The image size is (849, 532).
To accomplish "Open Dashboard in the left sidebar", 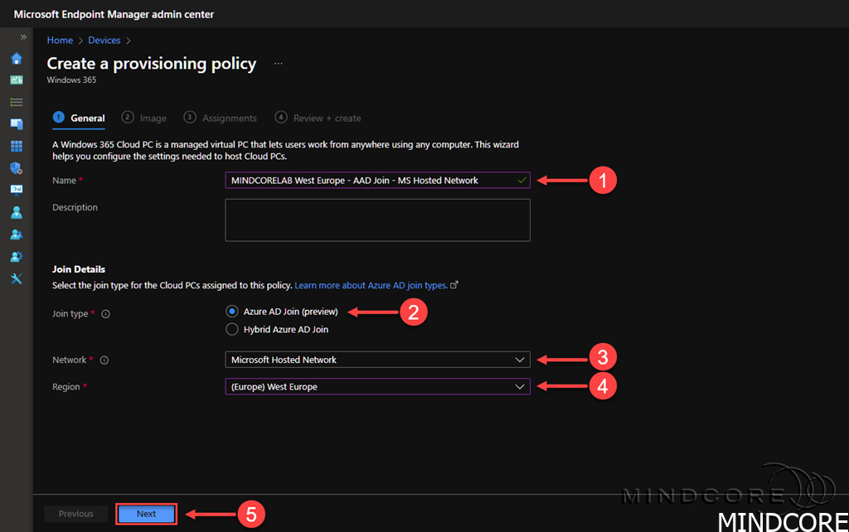I will [16, 80].
